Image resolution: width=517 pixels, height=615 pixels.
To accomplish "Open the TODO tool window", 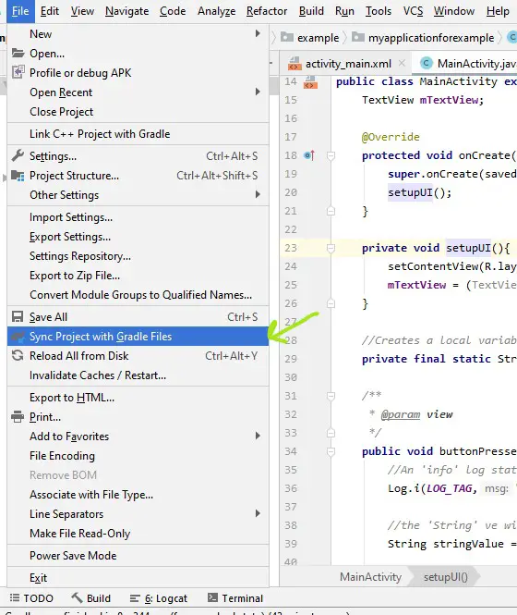I will [31, 597].
